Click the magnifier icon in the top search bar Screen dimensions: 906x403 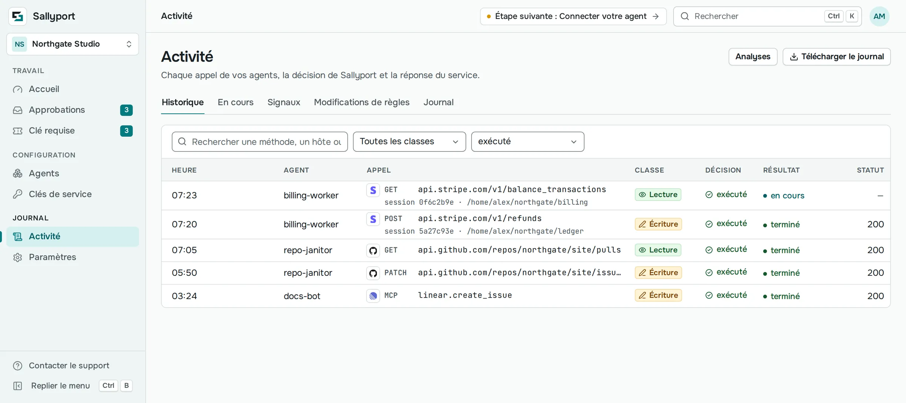click(x=685, y=16)
